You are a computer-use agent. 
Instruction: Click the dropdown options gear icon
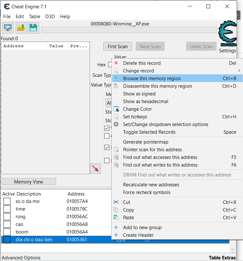pos(116,124)
